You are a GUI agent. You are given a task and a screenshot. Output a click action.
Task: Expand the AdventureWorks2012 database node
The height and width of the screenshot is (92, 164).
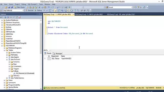[2, 25]
